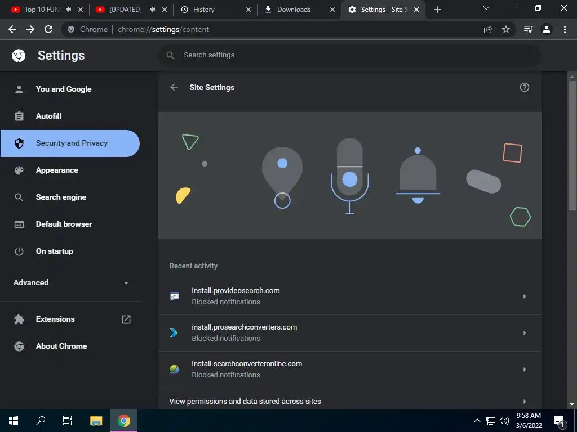Viewport: 577px width, 432px height.
Task: Close the Top 10 FUN tab
Action: click(81, 10)
